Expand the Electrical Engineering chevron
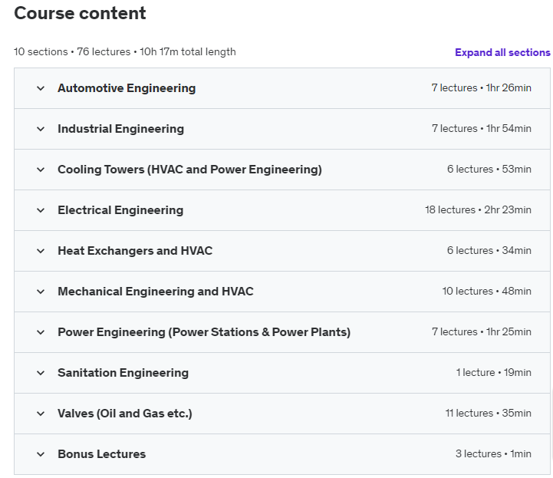553x478 pixels. pos(41,210)
